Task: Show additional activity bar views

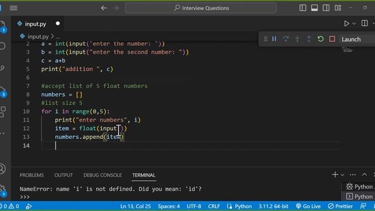Action: 2,133
